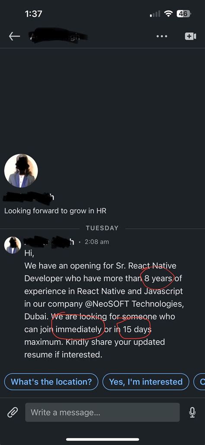Open the @NeoSOFT Technologies mention
The image size is (205, 445).
135,303
